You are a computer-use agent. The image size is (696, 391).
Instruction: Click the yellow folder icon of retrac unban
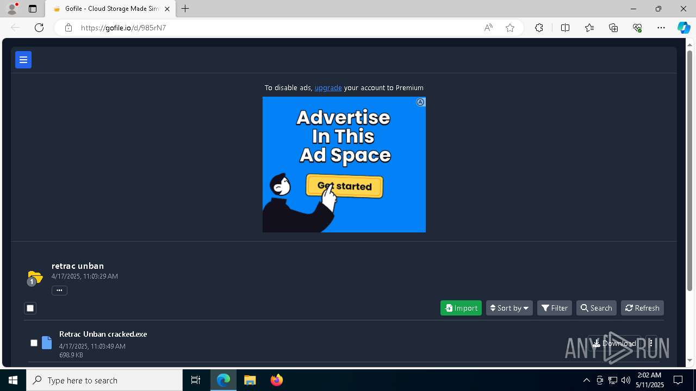[34, 278]
